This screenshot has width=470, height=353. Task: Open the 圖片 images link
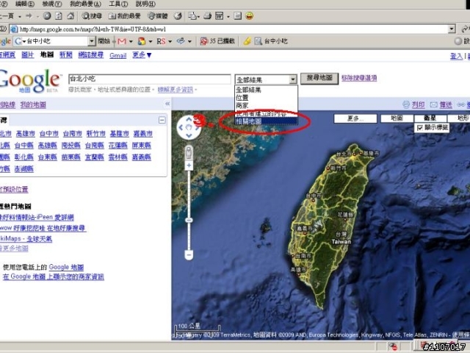pos(28,54)
